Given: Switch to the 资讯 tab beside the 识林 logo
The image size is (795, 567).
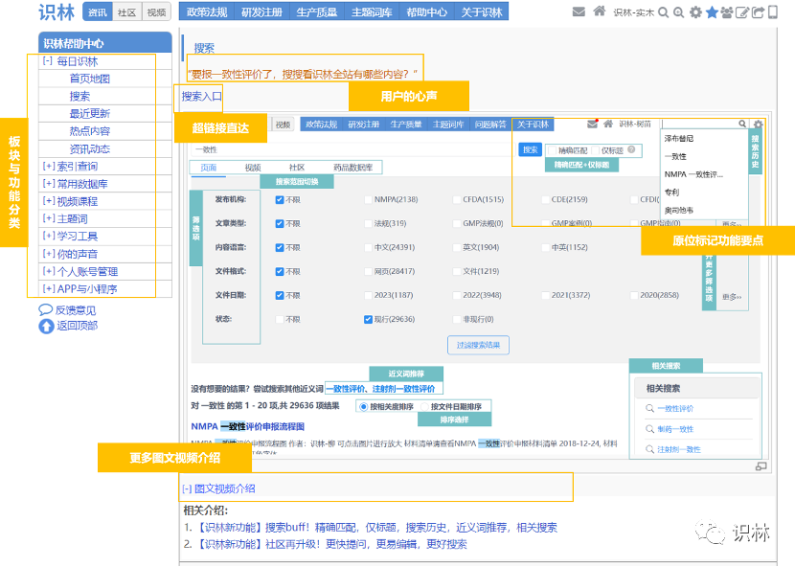Looking at the screenshot, I should click(x=98, y=12).
